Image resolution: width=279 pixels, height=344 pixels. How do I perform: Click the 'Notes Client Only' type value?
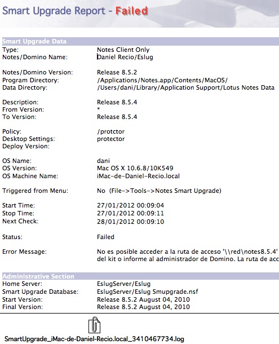(123, 50)
